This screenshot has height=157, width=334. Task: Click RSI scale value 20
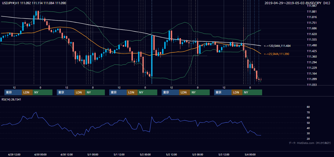pos(308,139)
